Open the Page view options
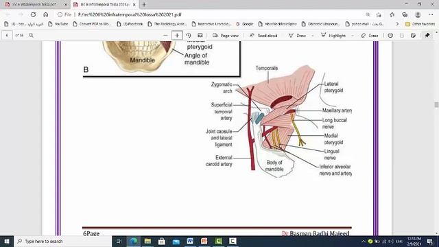 (x=226, y=36)
